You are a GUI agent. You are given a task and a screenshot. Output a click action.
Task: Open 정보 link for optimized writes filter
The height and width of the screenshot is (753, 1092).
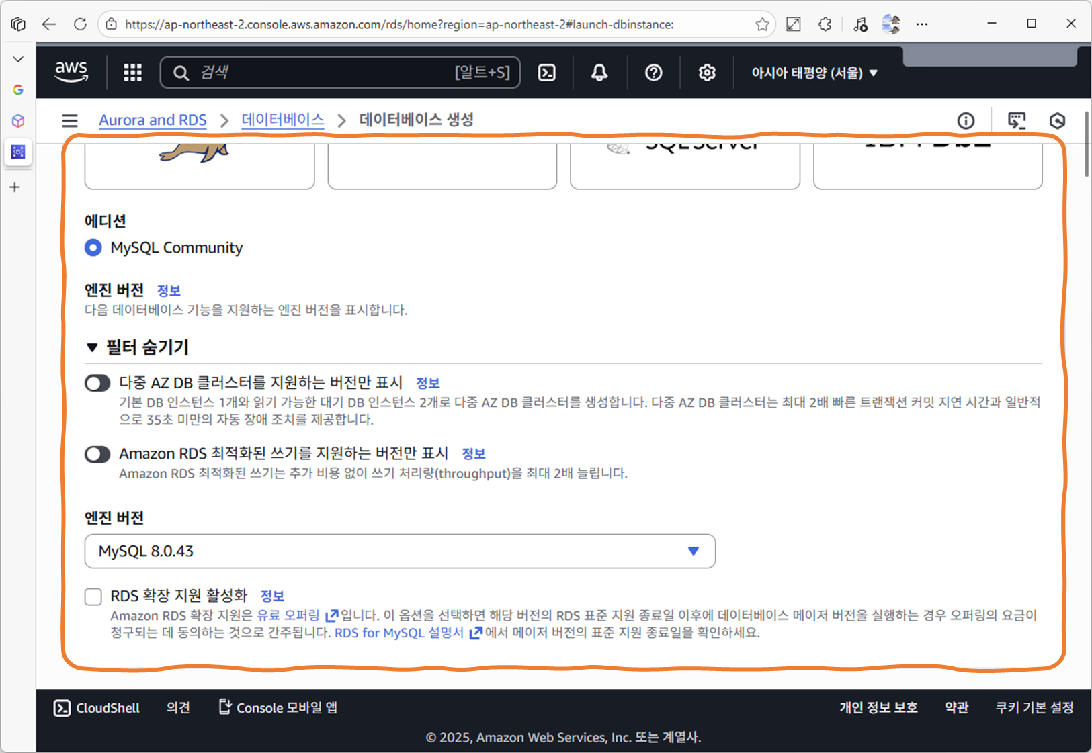coord(474,454)
